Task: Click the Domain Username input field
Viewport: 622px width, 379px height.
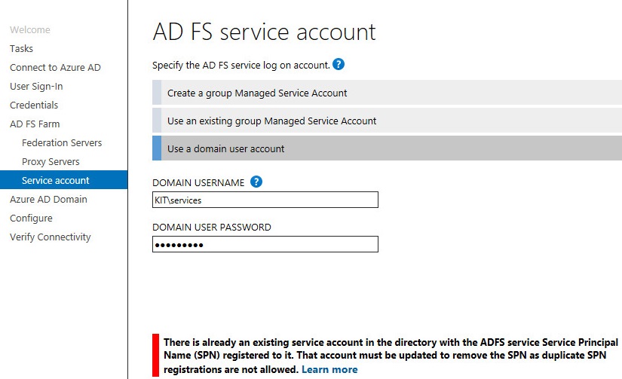Action: point(265,200)
